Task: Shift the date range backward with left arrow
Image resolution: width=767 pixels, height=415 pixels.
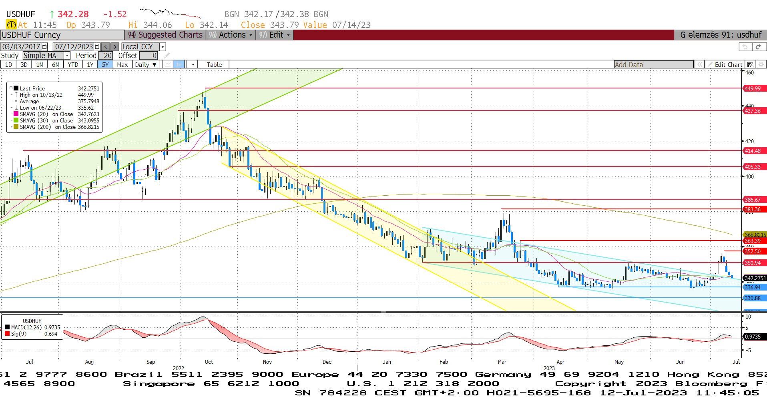Action: [x=105, y=47]
